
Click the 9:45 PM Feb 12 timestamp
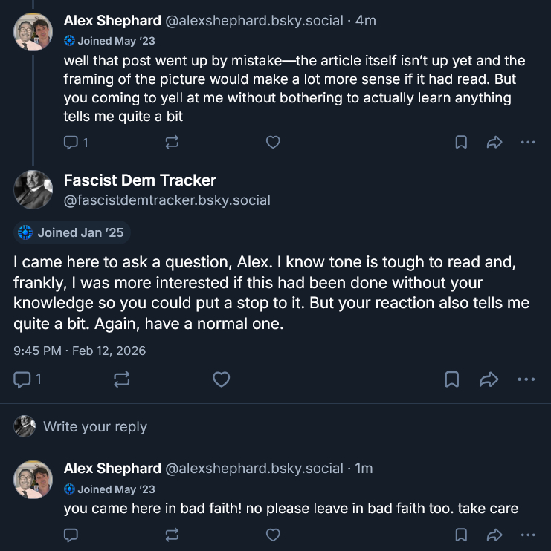point(80,350)
